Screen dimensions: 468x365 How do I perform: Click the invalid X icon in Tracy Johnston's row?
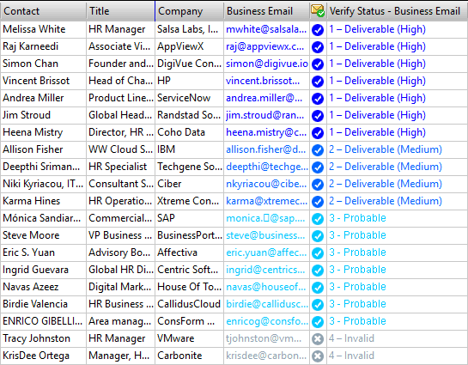pos(318,339)
